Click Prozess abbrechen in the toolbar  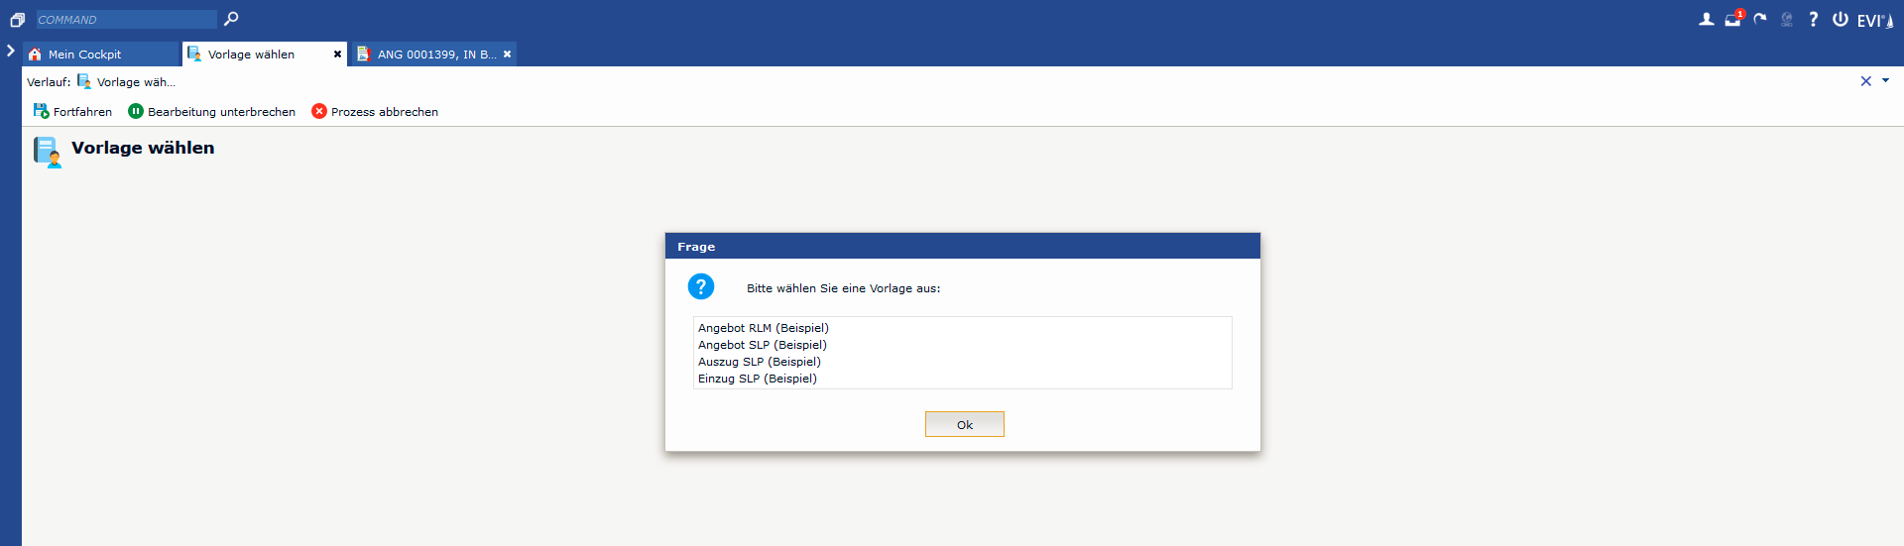click(375, 112)
